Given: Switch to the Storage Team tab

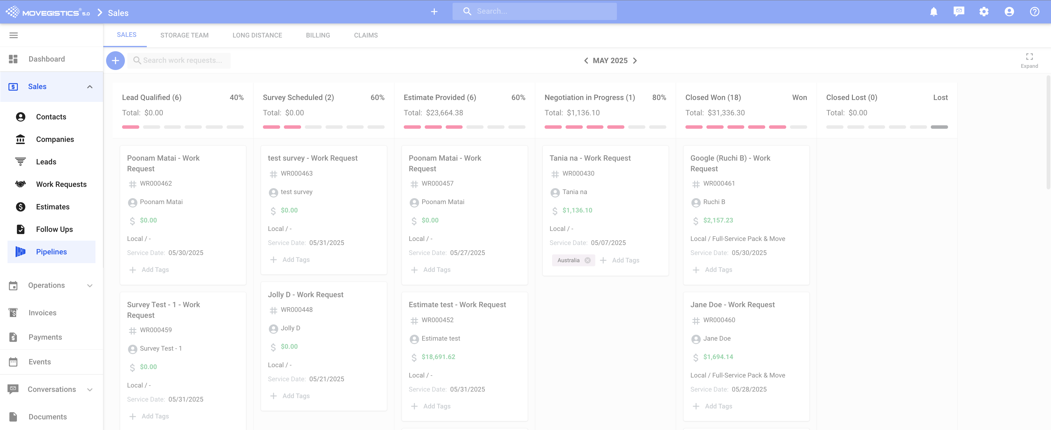Looking at the screenshot, I should click(184, 35).
